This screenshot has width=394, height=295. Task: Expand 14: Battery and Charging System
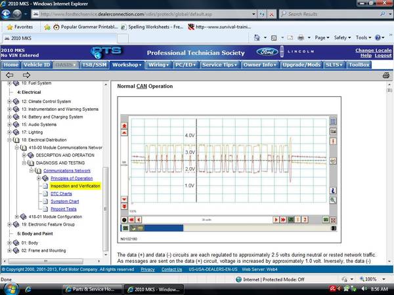9,117
